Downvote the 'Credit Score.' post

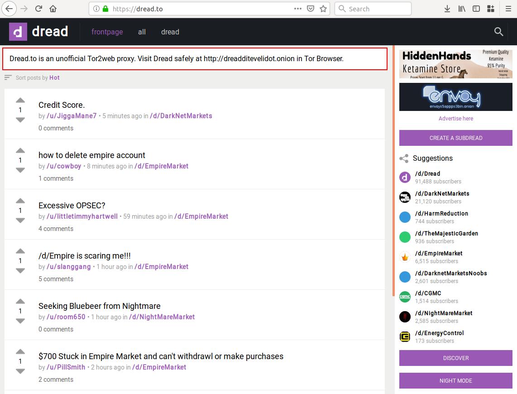pyautogui.click(x=20, y=120)
